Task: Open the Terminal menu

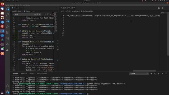Action: pyautogui.click(x=25, y=5)
